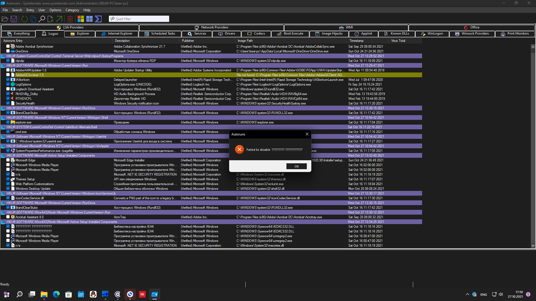Click the scrollbar up arrow in entry list

[x=533, y=46]
